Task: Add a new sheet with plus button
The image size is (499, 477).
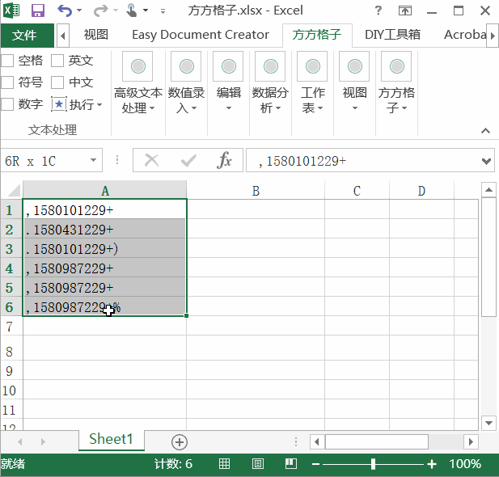Action: coord(180,442)
